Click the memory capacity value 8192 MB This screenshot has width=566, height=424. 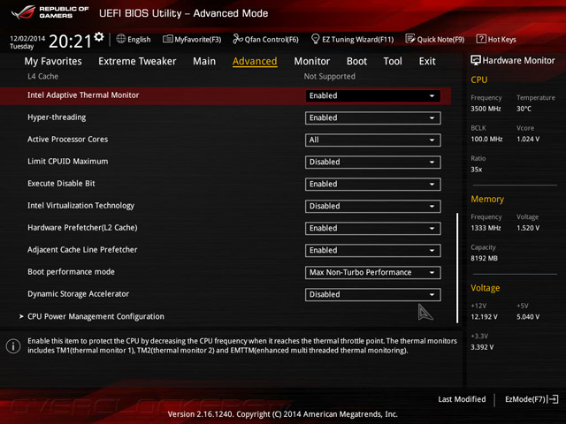tap(484, 258)
